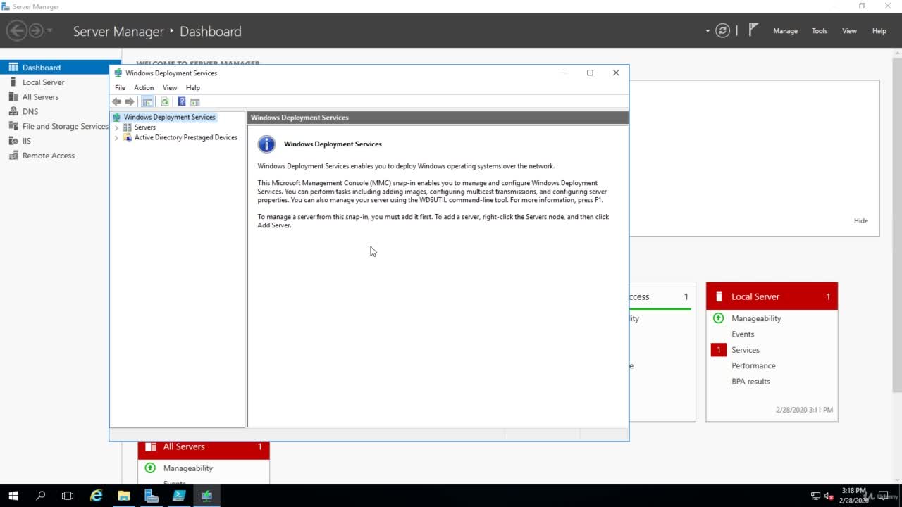902x507 pixels.
Task: Click the system tray volume icon
Action: 829,496
